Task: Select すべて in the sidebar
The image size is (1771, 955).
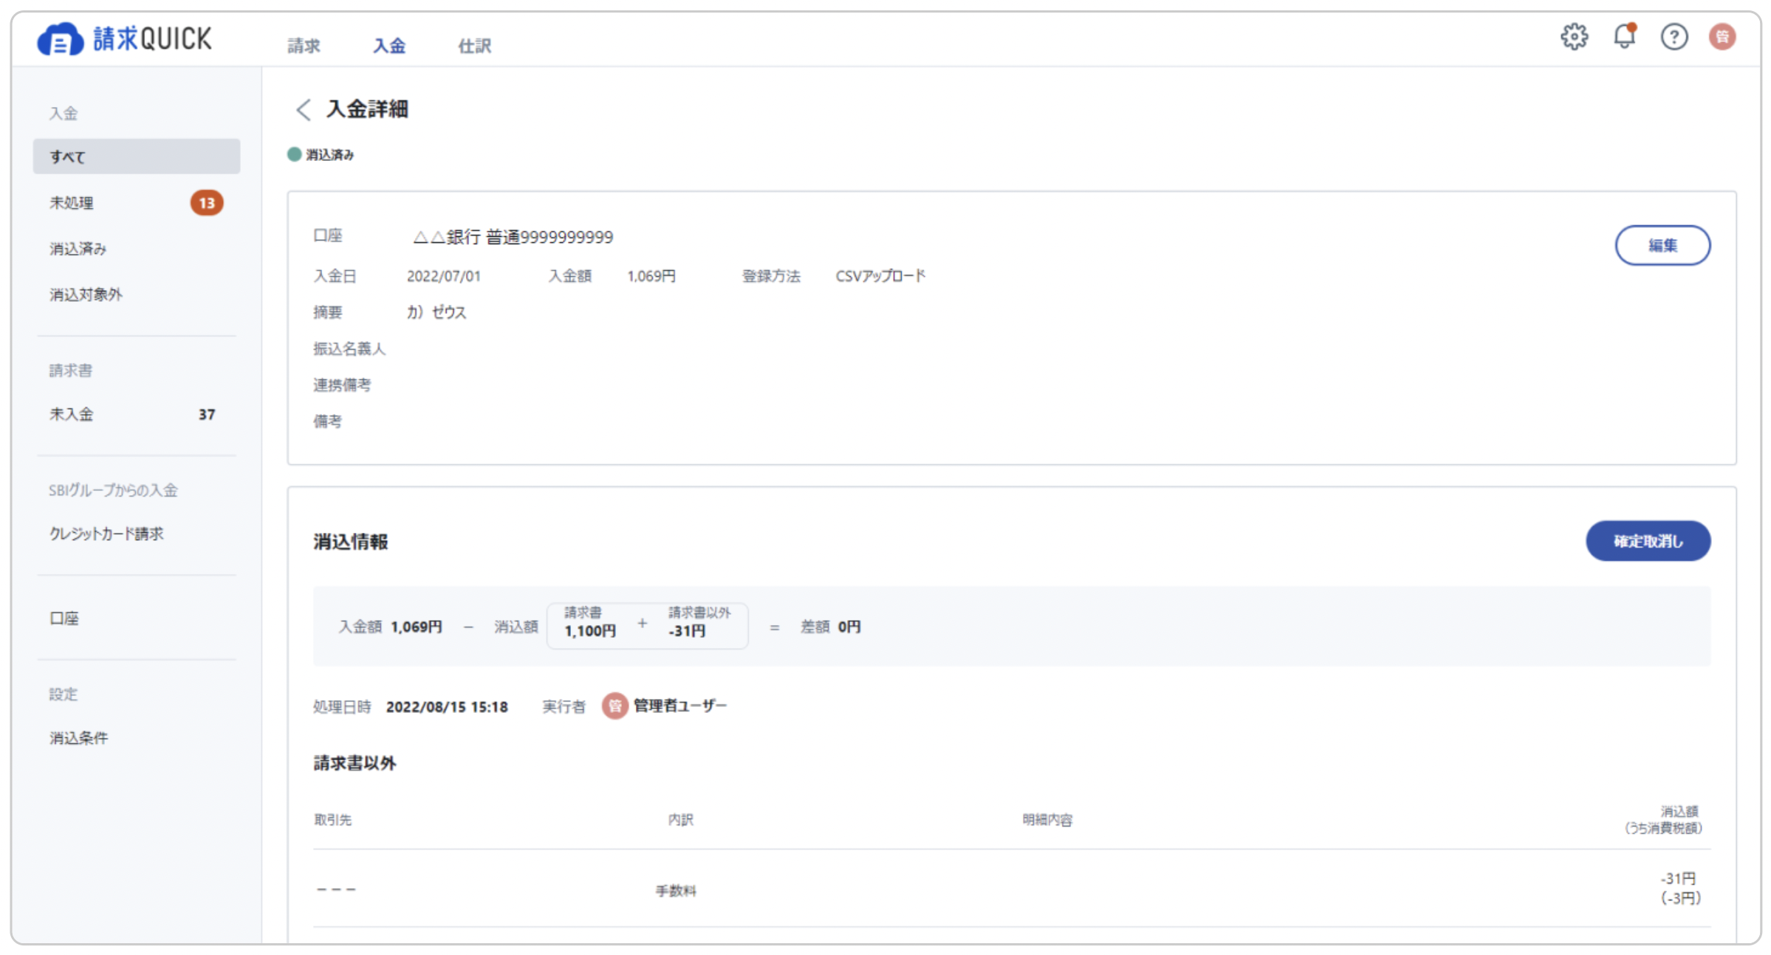Action: pos(137,156)
